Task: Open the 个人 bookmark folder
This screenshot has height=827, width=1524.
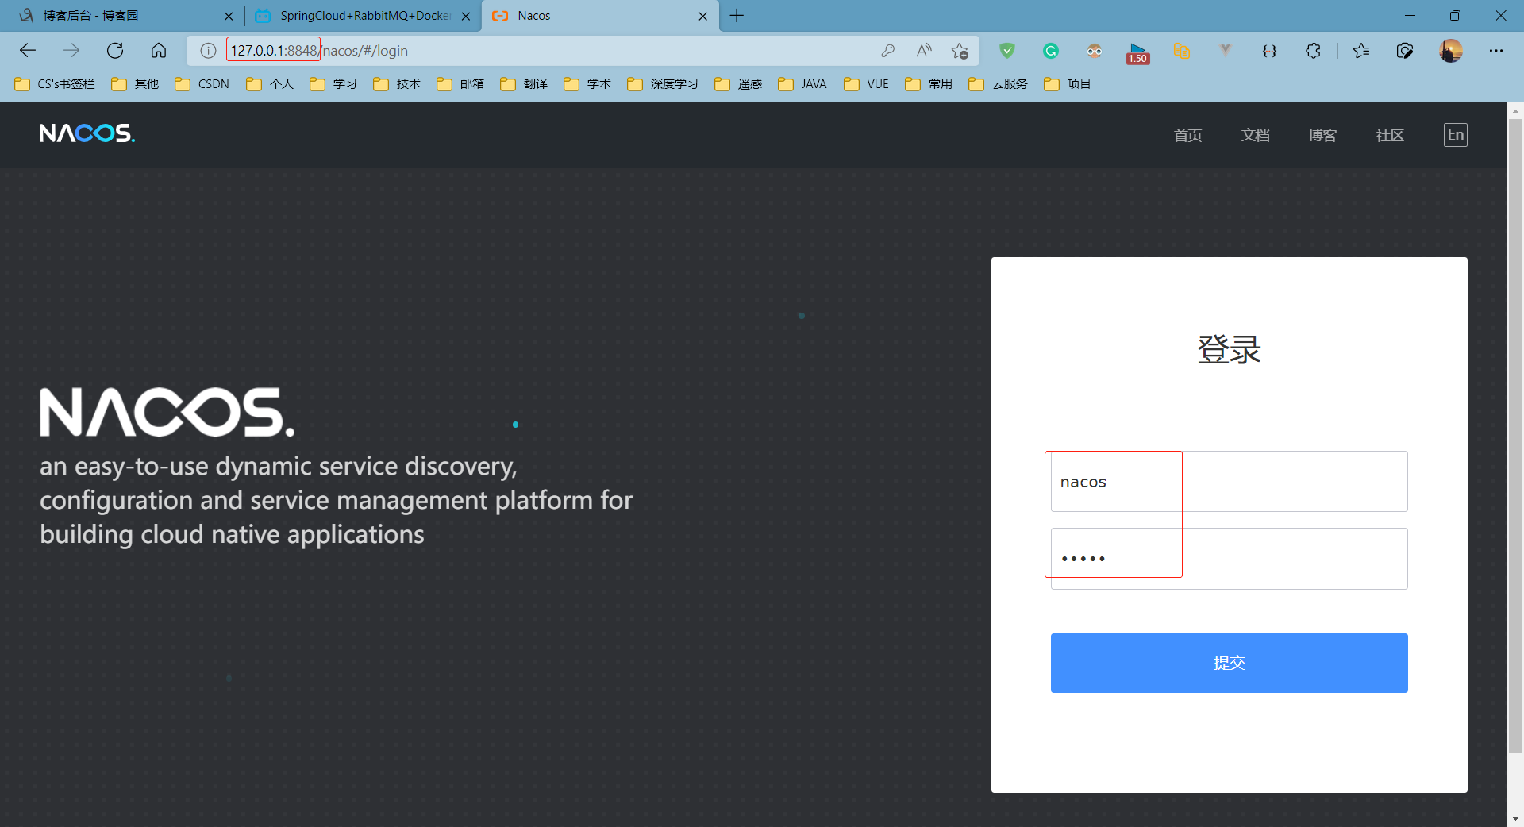Action: (271, 84)
